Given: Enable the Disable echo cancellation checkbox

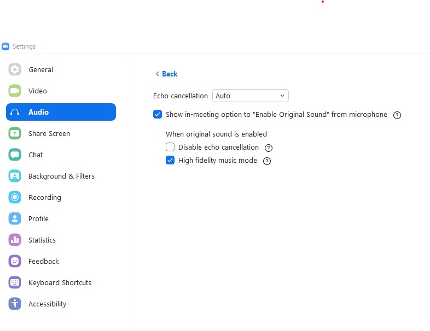Looking at the screenshot, I should [x=170, y=147].
